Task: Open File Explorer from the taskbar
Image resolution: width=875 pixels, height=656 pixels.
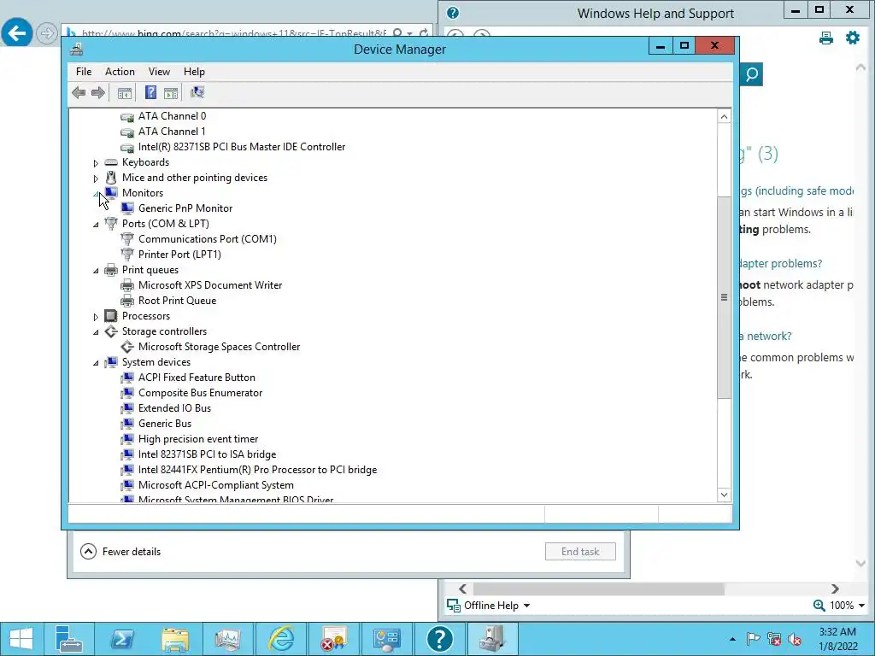Action: tap(175, 639)
